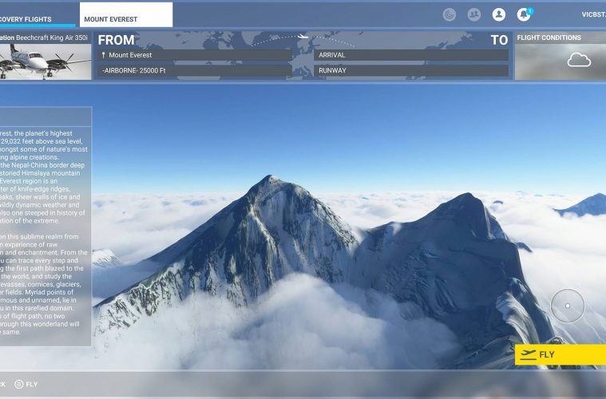606x399 pixels.
Task: Open the notifications bell icon
Action: 524,14
